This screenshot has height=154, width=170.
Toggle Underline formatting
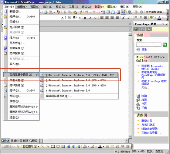[x=95, y=18]
